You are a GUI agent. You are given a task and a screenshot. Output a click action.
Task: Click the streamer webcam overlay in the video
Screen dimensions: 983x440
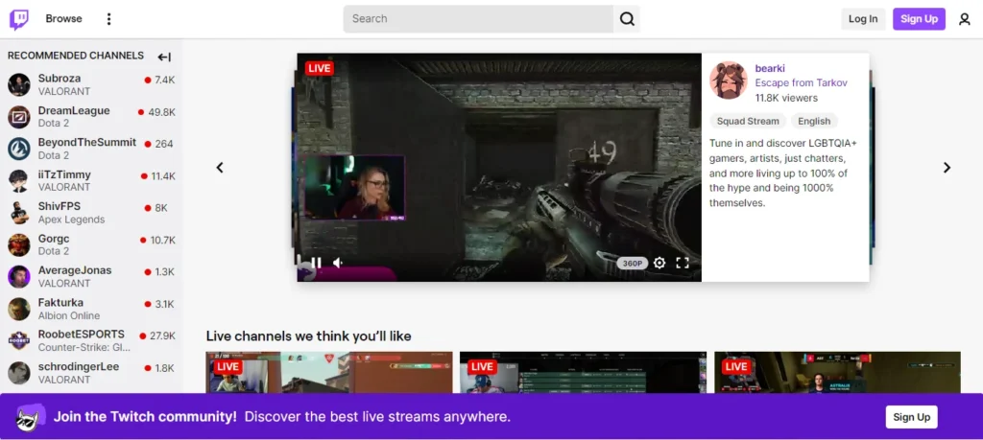point(354,188)
